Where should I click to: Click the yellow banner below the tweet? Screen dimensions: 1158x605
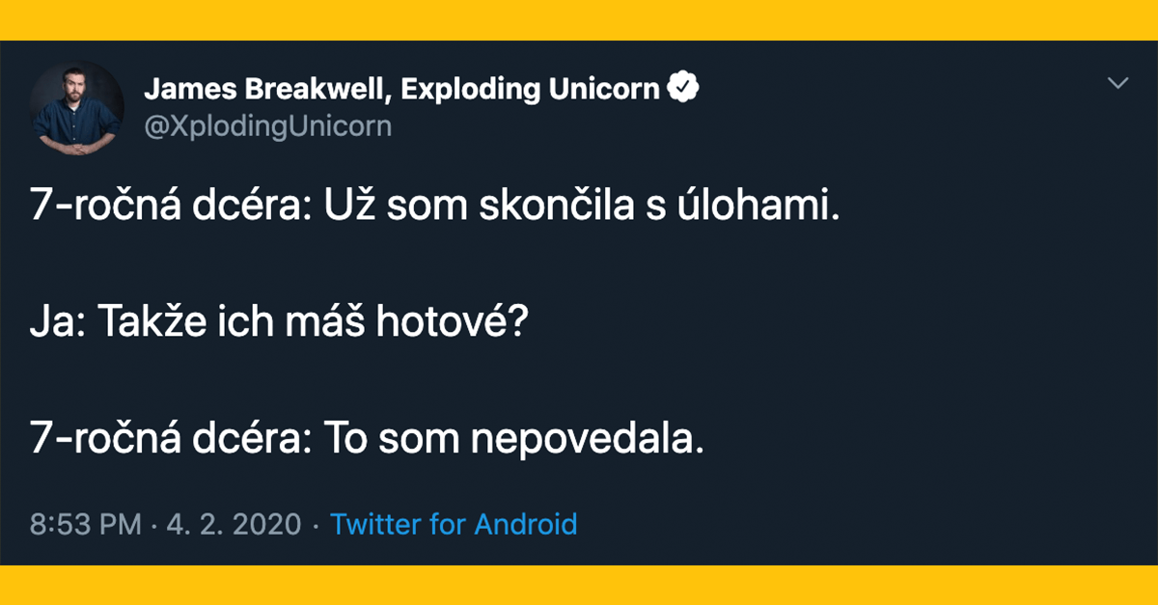tap(579, 585)
